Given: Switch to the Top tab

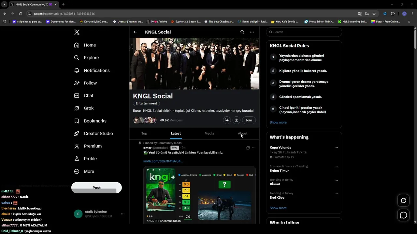Looking at the screenshot, I should 144,133.
